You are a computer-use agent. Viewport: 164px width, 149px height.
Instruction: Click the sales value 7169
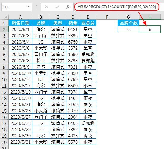[73, 104]
